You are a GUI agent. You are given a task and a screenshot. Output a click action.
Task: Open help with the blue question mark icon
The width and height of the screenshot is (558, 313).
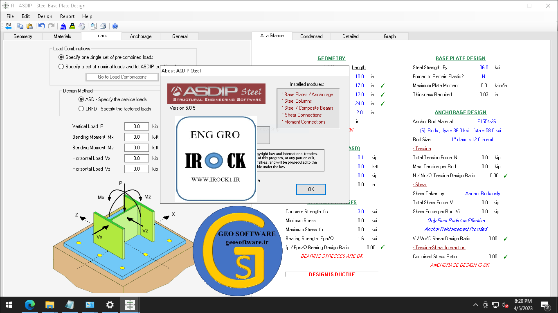tap(115, 26)
